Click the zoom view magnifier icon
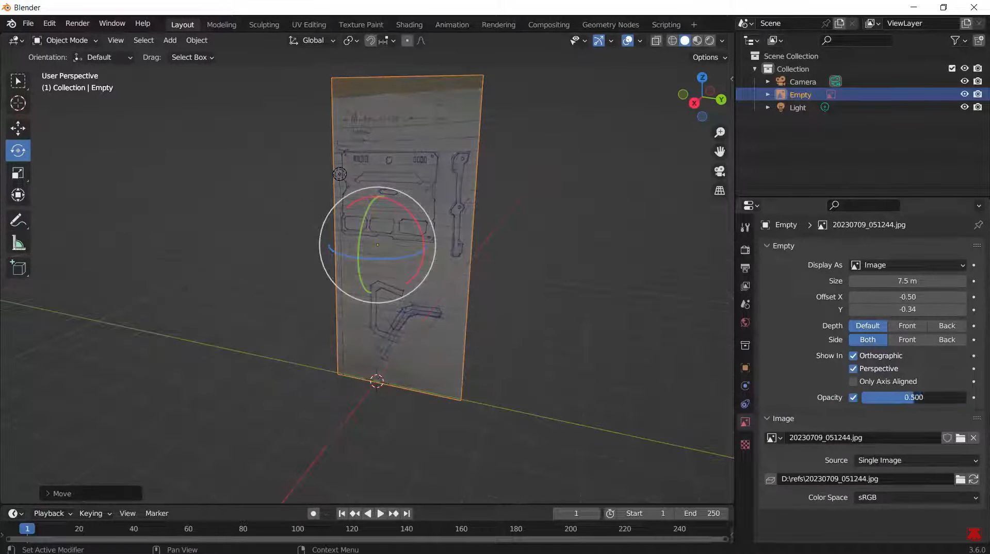This screenshot has width=990, height=554. click(719, 132)
